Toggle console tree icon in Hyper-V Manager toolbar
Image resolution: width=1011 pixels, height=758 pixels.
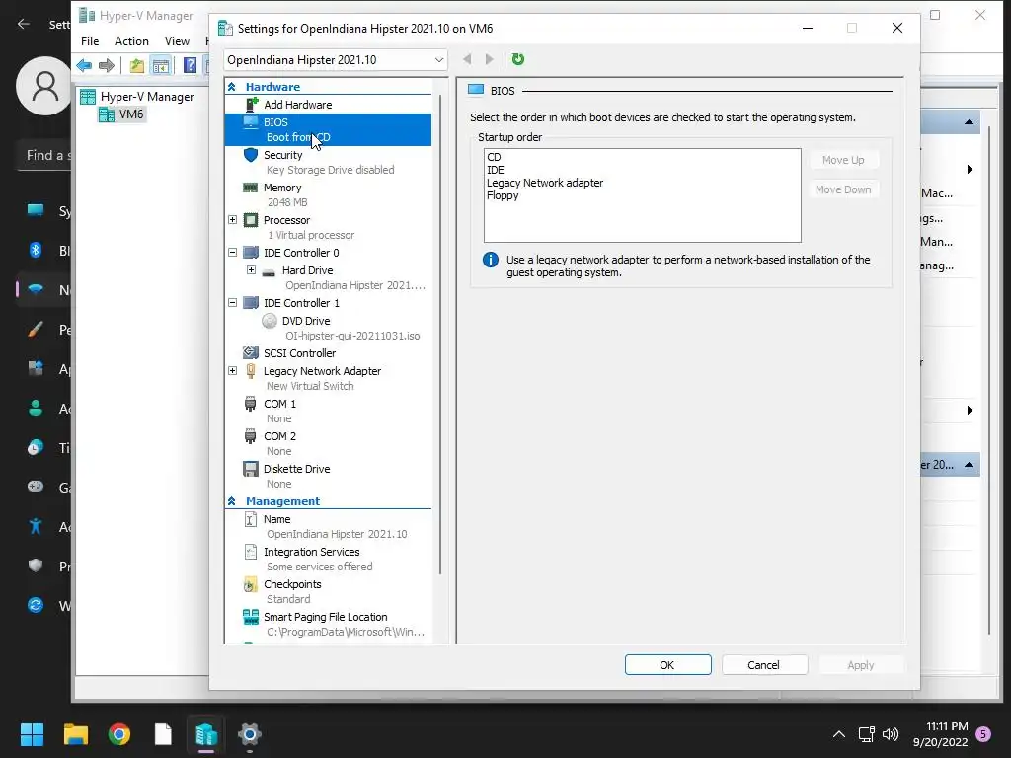[161, 65]
